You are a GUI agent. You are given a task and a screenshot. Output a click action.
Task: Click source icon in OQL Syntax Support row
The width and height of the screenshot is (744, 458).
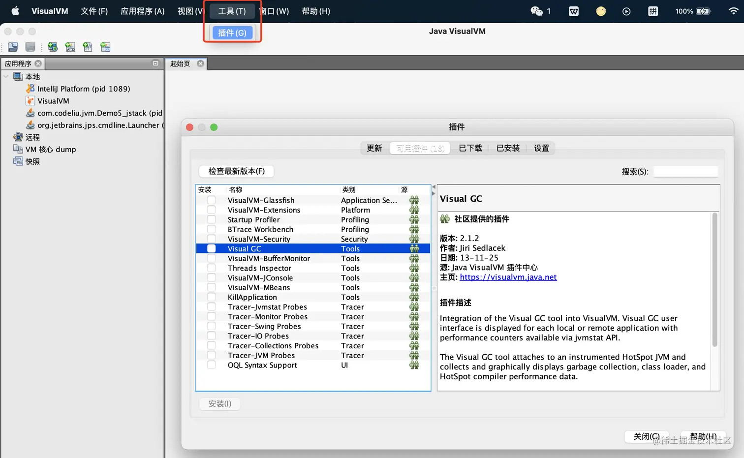point(414,365)
